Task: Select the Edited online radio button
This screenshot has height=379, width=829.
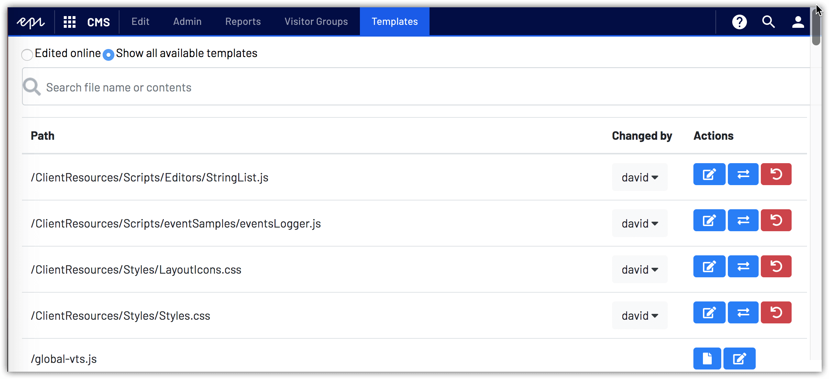Action: click(x=27, y=55)
